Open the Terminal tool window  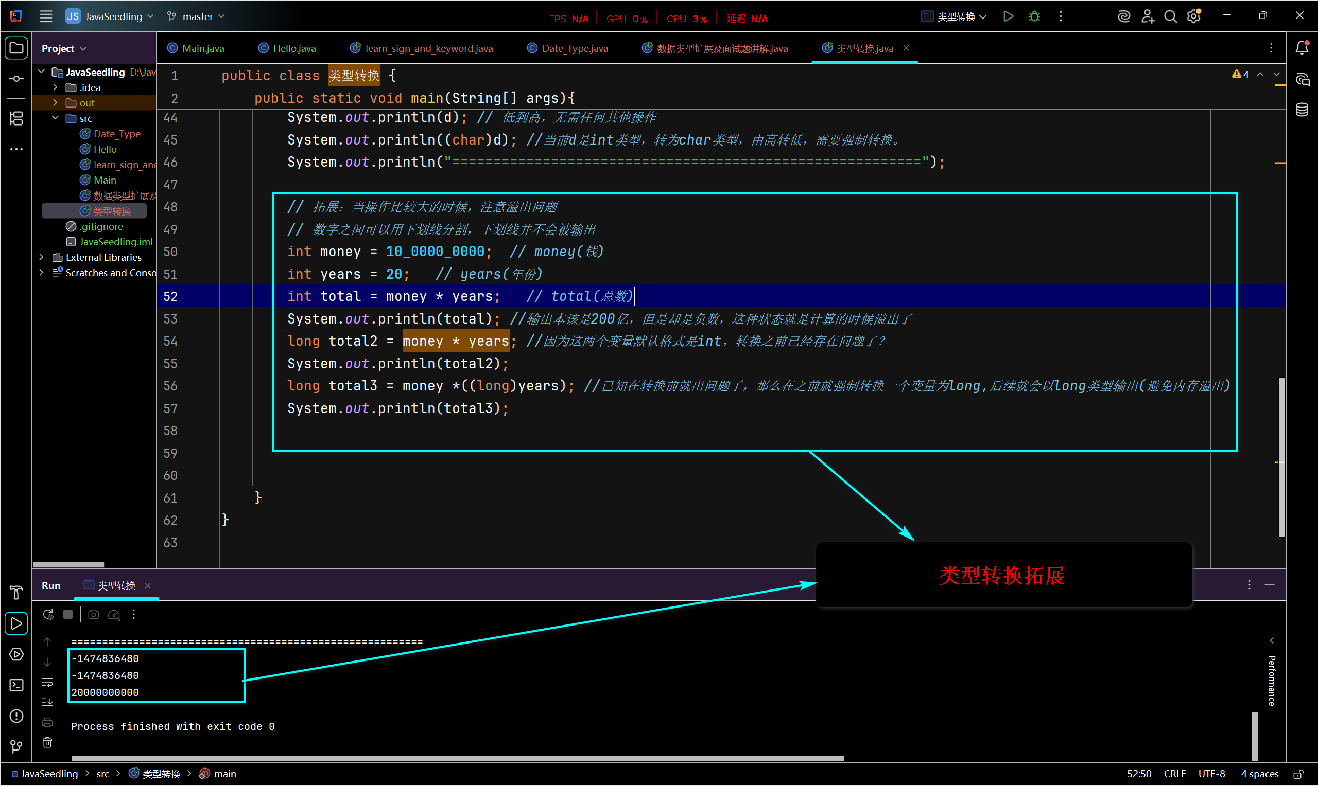click(16, 685)
